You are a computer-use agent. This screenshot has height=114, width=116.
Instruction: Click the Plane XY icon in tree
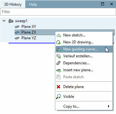17,27
